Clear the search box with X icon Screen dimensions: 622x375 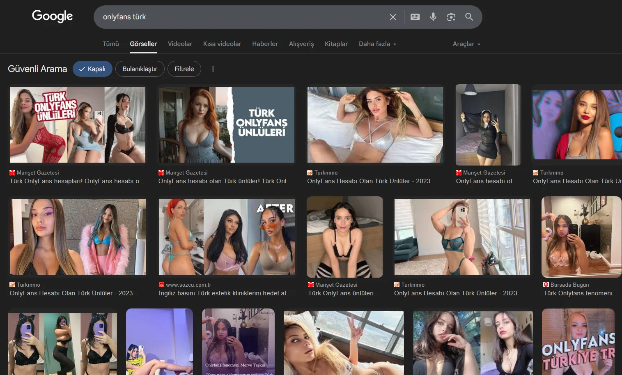[x=393, y=17]
